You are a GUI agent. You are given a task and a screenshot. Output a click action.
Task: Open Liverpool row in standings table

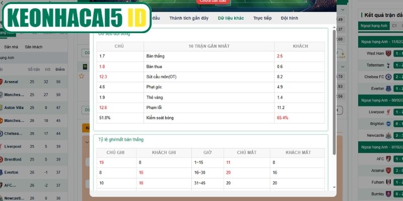point(34,146)
